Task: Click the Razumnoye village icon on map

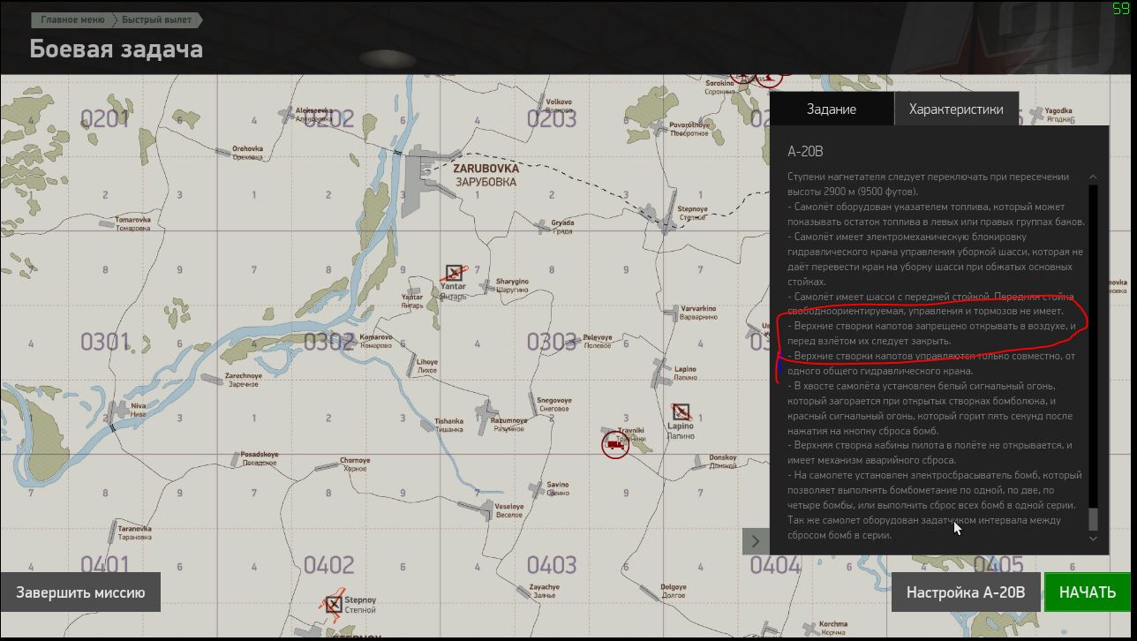Action: click(485, 413)
